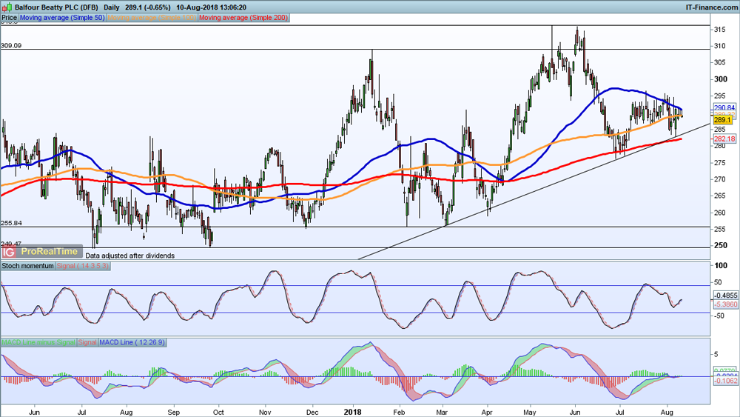Click the 260 price axis label
Image resolution: width=740 pixels, height=417 pixels.
pos(720,213)
